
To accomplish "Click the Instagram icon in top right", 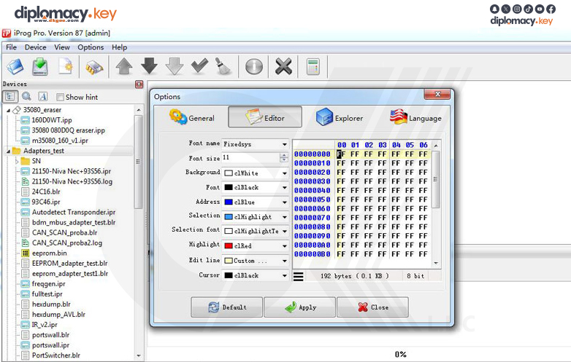I will pos(517,9).
